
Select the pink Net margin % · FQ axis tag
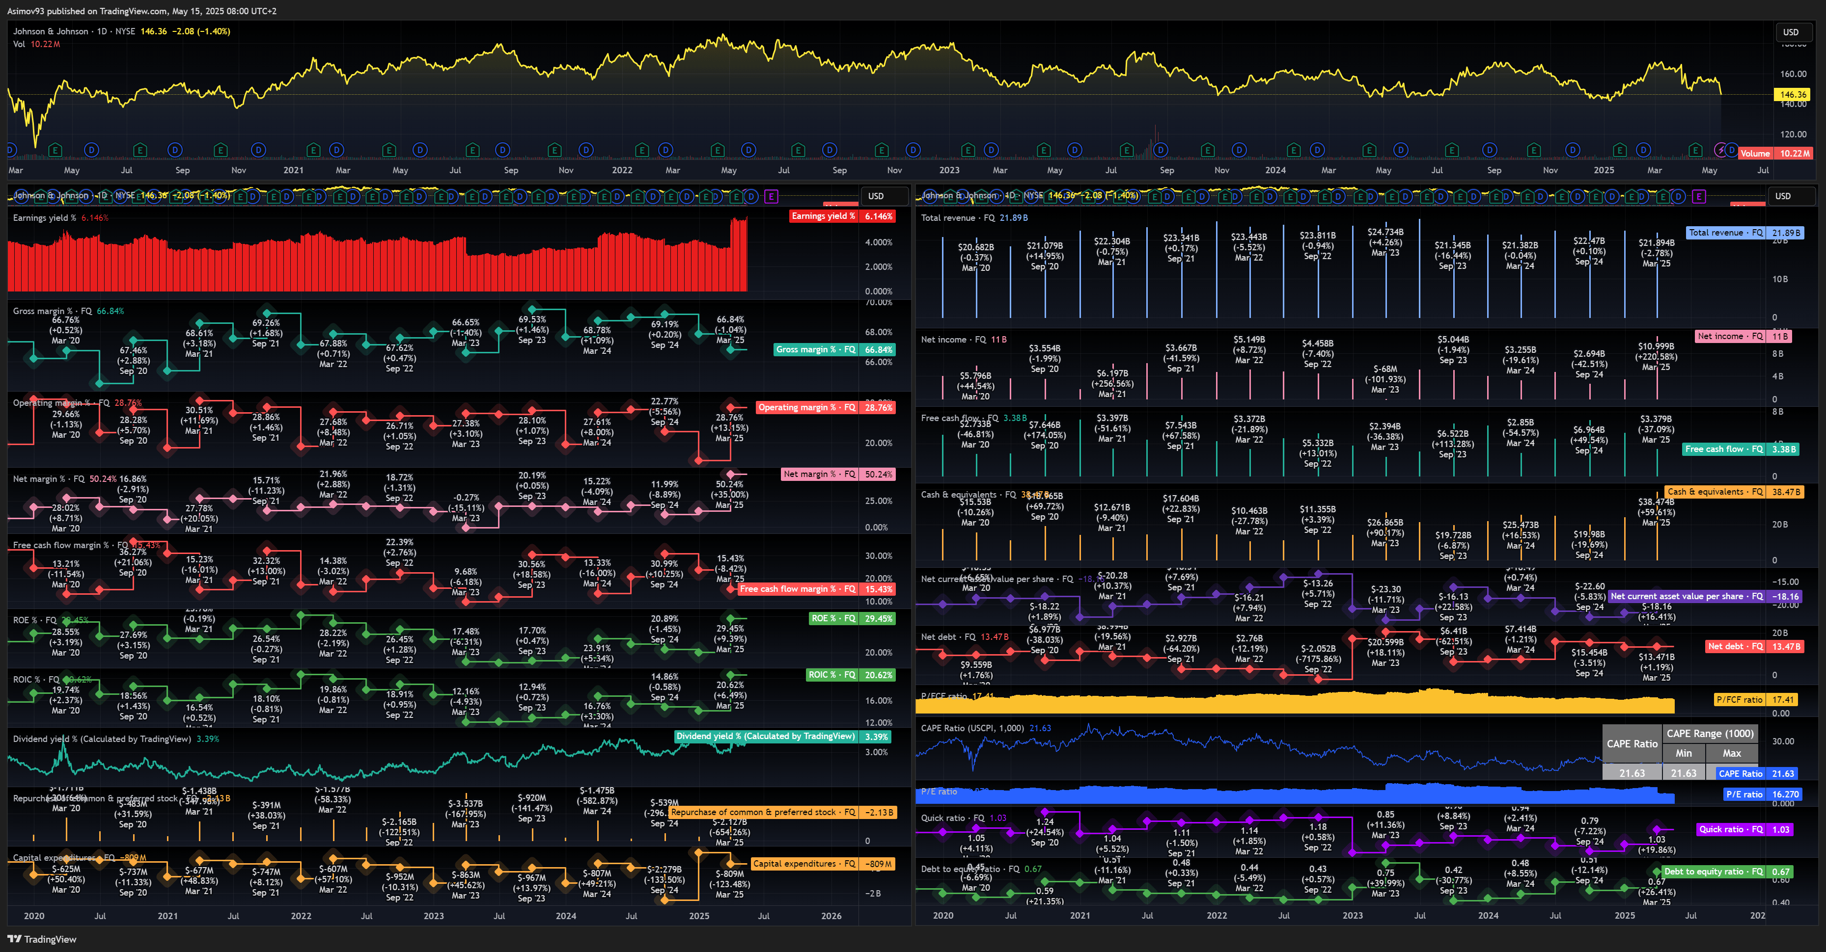pos(838,474)
